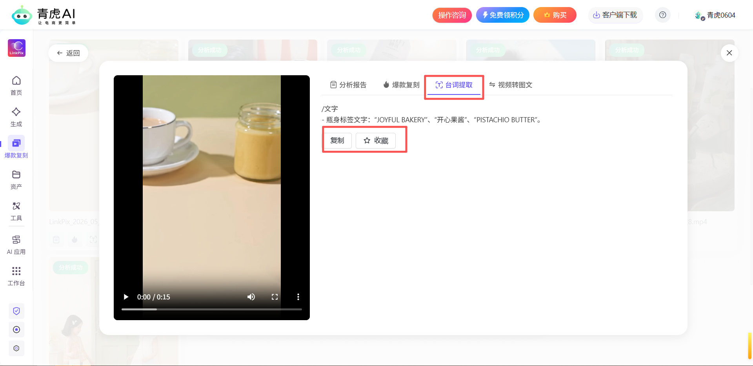Switch to the 分析报告 tab
This screenshot has width=753, height=366.
[x=348, y=85]
